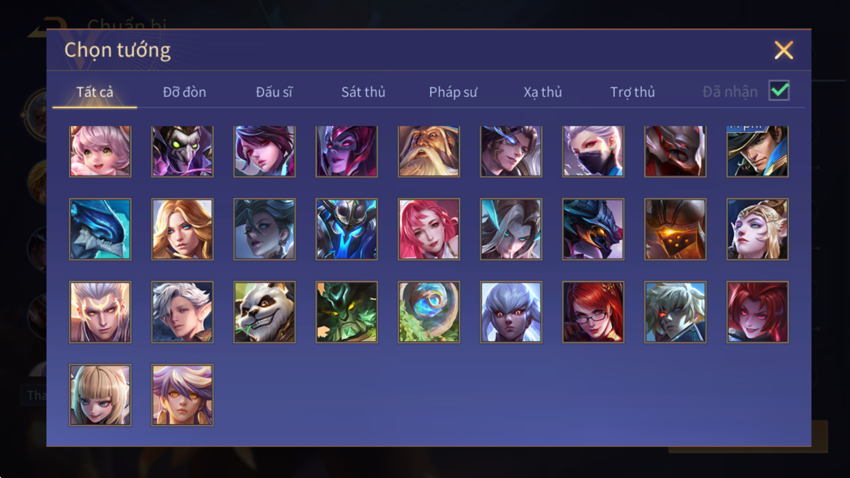This screenshot has width=850, height=478.
Task: Select the pink-haired girl hero portrait
Action: [100, 151]
